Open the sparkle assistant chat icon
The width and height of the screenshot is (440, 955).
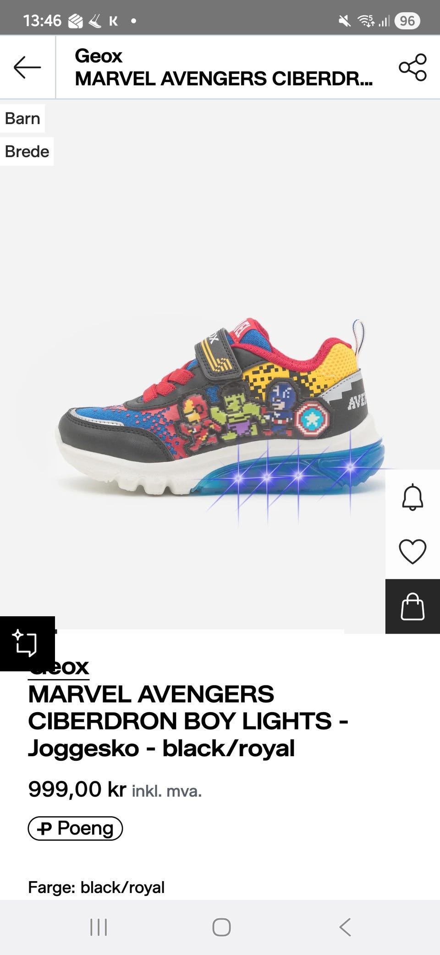click(27, 643)
